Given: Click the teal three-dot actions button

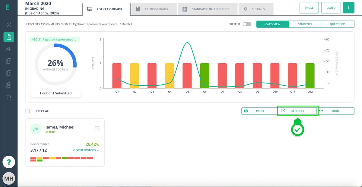Looking at the screenshot, I should 349,8.
